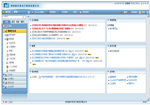Click the green minus collapse icon in sidebar
This screenshot has height=105, width=150.
click(x=25, y=26)
